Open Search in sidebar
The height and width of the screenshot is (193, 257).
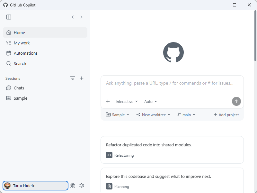[45, 63]
